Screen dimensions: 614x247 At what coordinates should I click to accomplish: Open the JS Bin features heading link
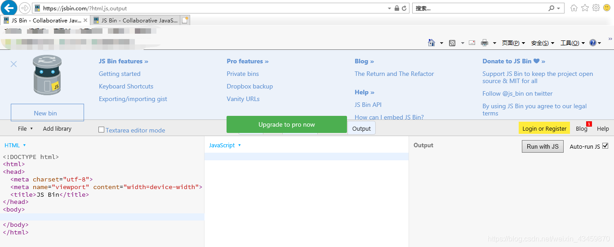(124, 61)
